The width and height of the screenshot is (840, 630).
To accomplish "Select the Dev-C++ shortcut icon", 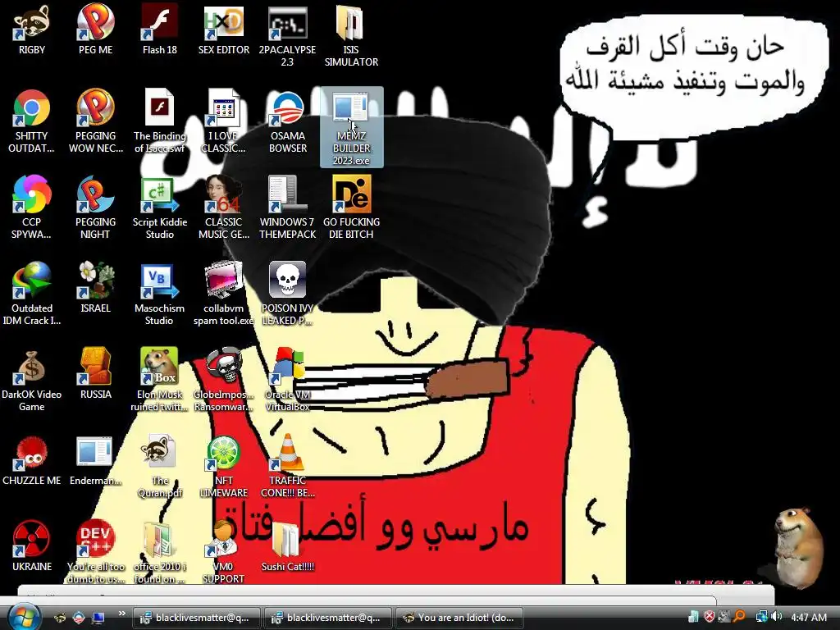I will point(95,552).
